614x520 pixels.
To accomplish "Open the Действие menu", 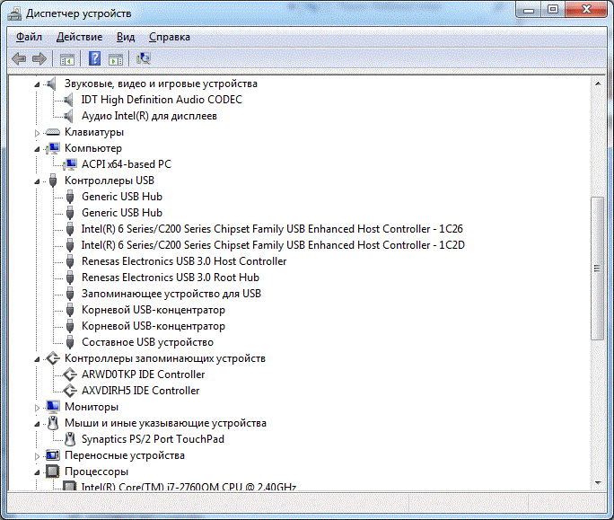I will [79, 37].
